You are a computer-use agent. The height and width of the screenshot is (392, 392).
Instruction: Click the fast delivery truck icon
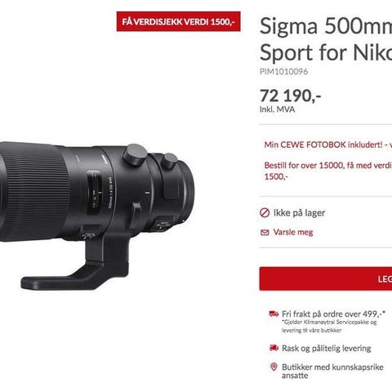[x=274, y=348]
